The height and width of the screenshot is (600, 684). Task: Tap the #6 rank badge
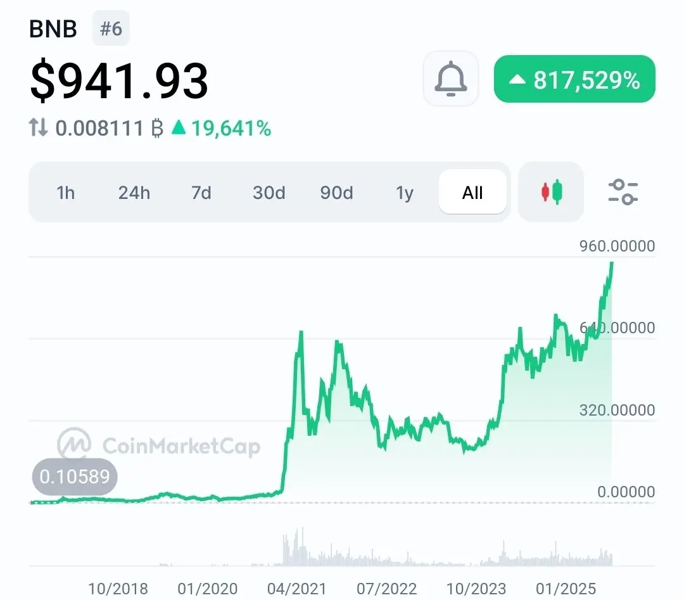point(111,29)
